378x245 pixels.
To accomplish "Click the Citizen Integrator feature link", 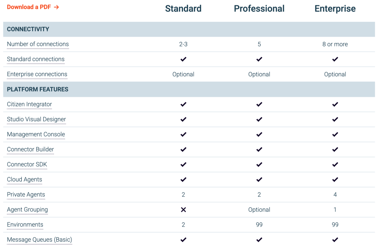I will point(29,104).
